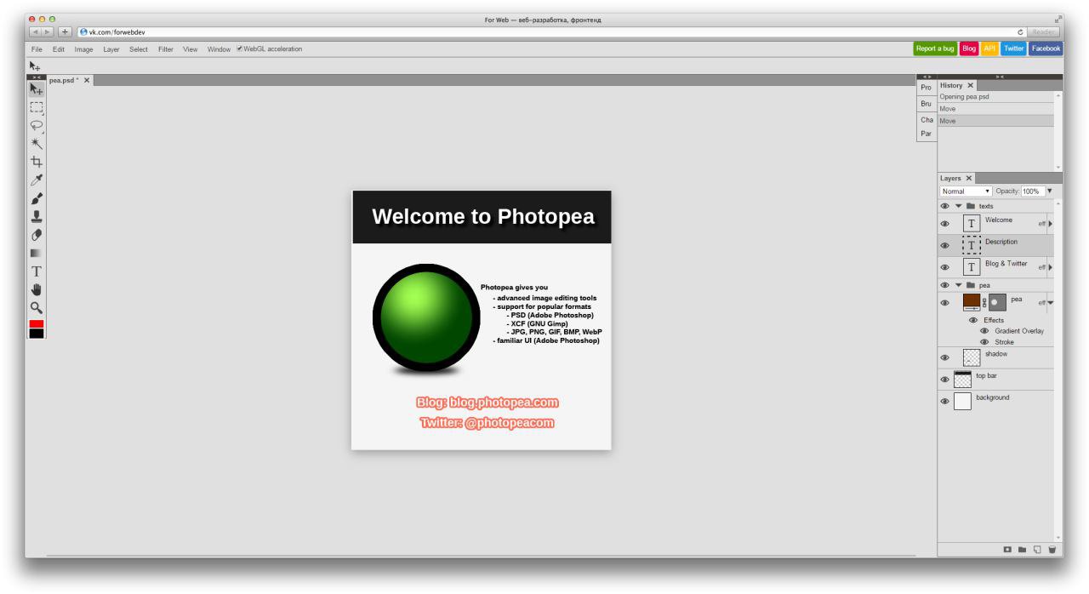1089x594 pixels.
Task: Open the Facebook link button
Action: point(1046,49)
